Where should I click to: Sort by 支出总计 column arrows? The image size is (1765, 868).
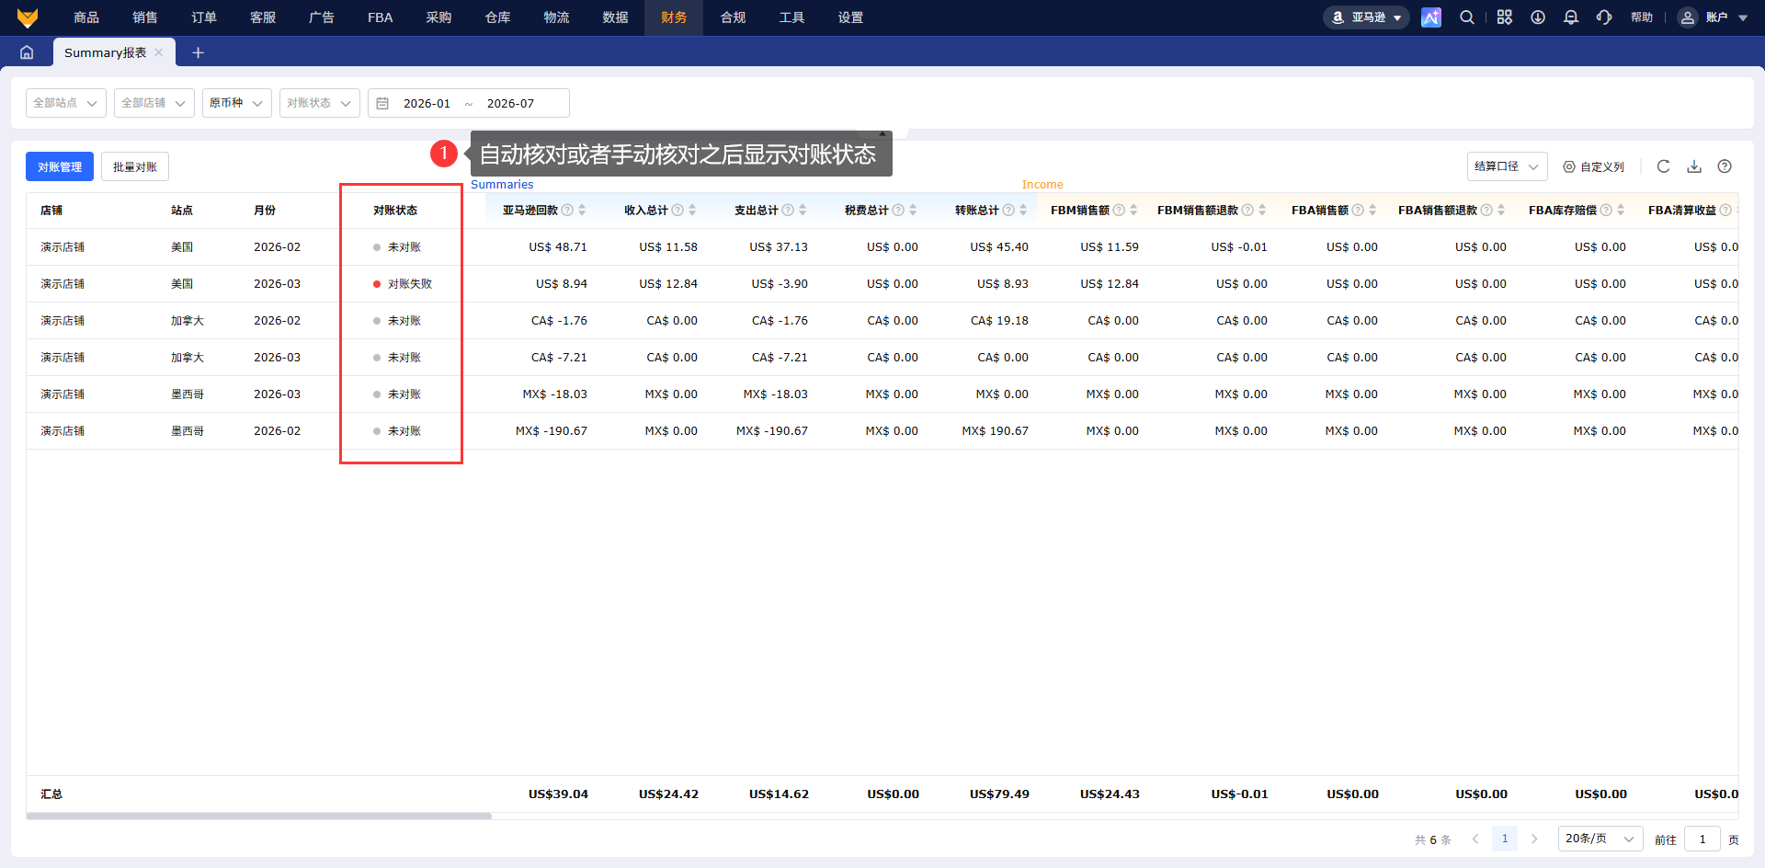(x=803, y=211)
